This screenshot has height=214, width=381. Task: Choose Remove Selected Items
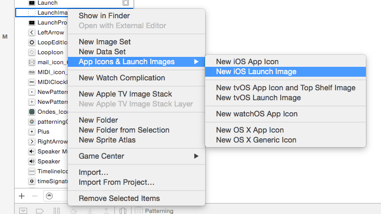119,198
